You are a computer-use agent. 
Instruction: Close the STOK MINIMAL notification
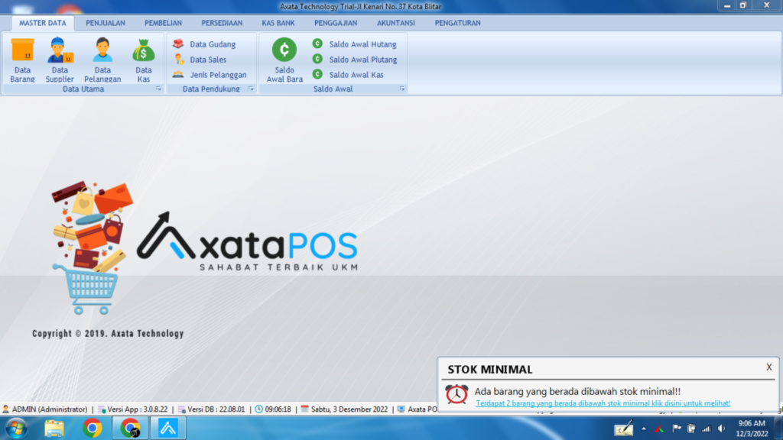coord(769,367)
